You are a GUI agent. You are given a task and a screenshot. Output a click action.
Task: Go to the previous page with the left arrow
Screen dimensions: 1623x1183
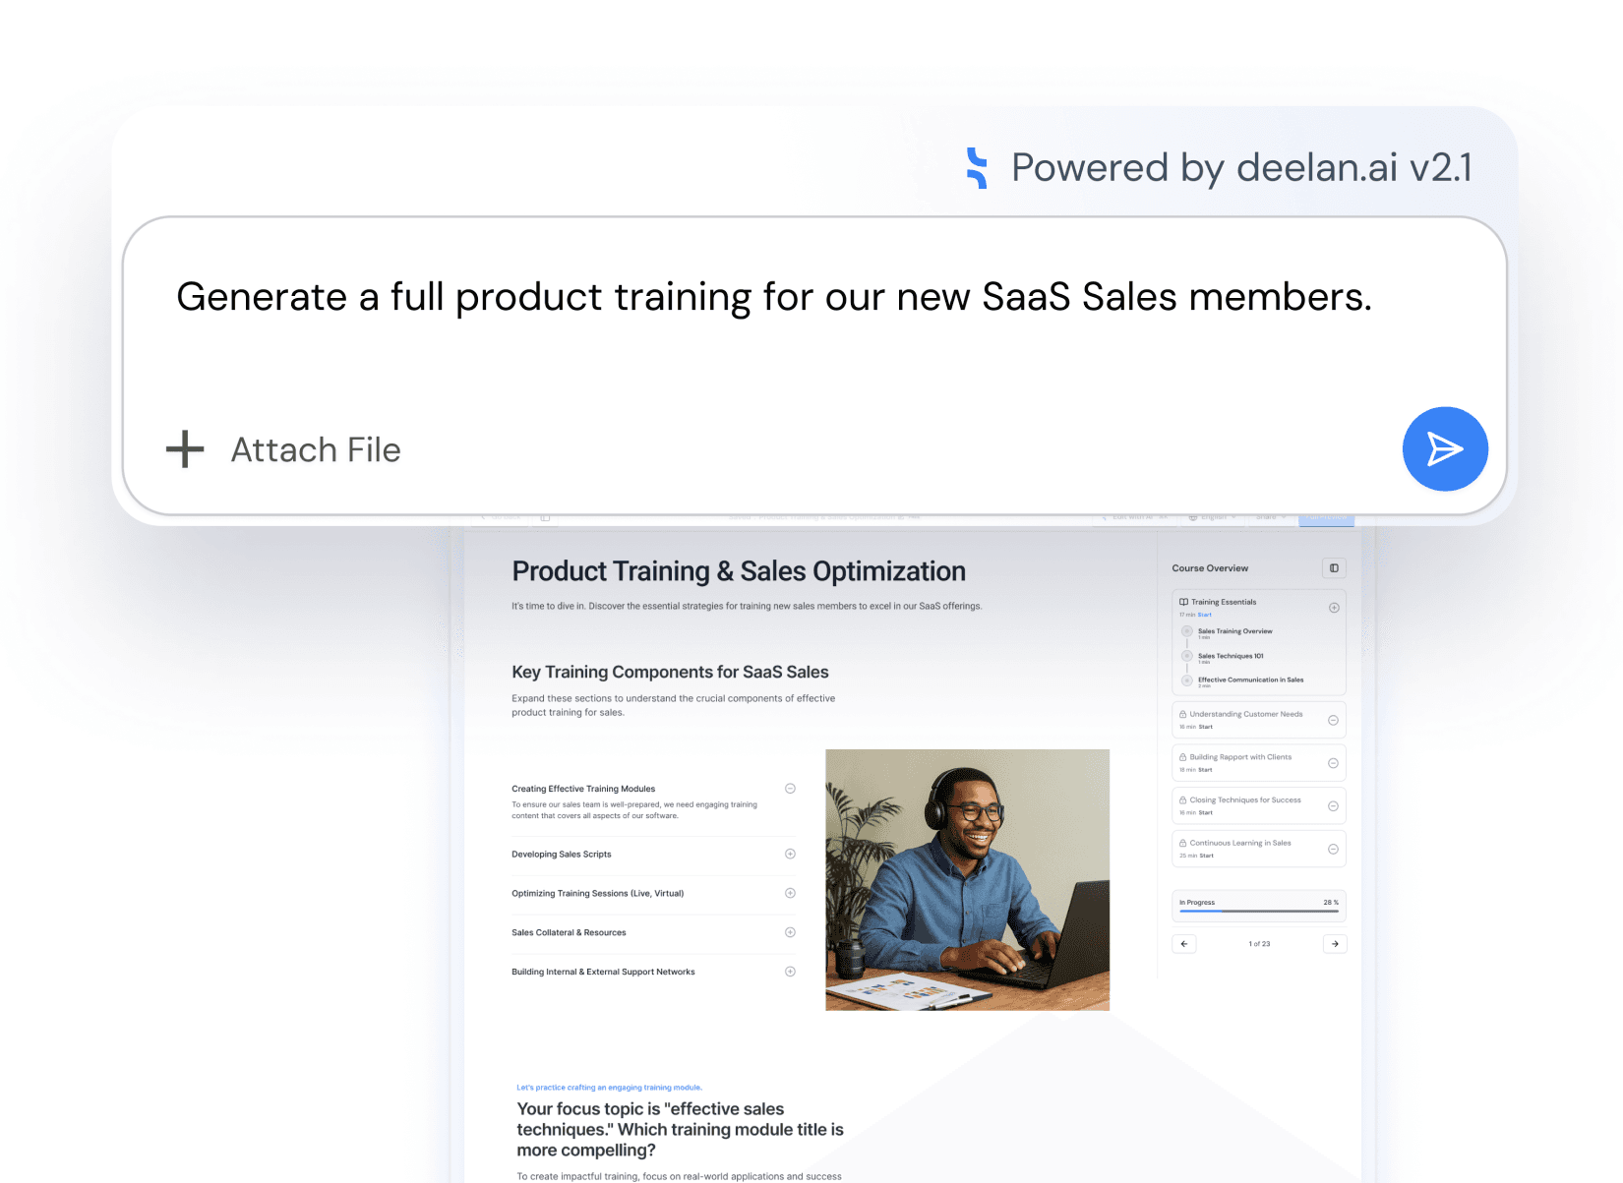coord(1184,944)
